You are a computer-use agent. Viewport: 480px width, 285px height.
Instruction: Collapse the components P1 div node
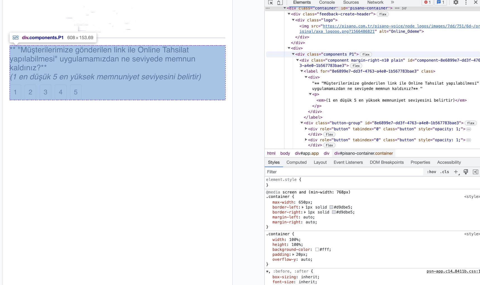[293, 54]
